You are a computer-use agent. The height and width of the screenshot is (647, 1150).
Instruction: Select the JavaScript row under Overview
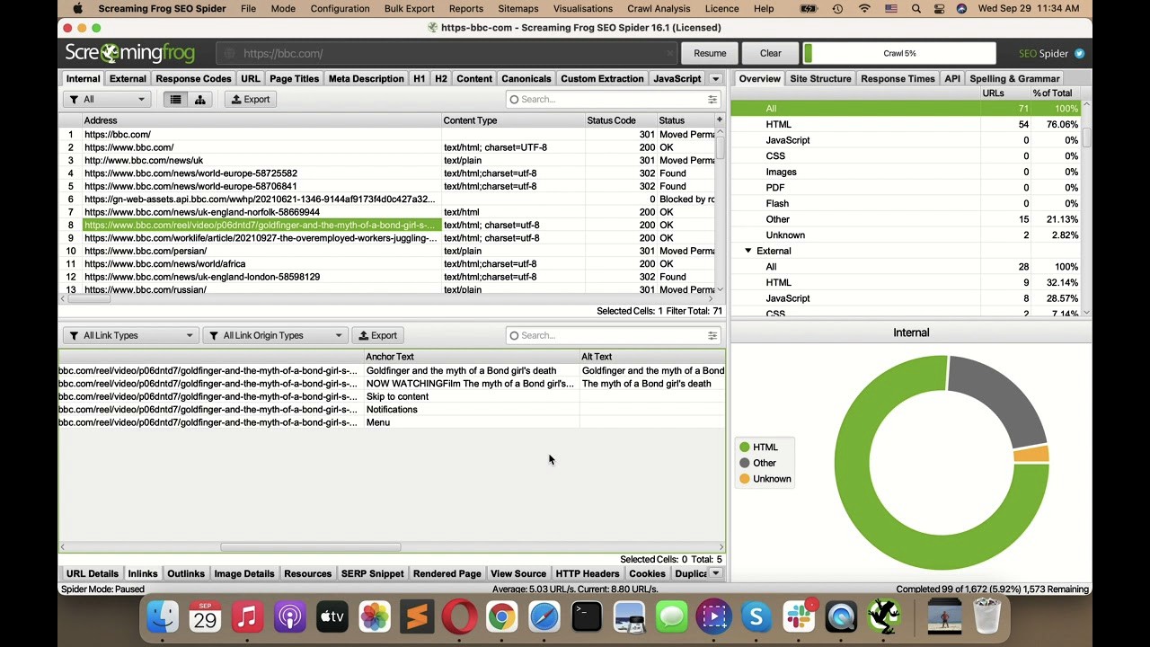tap(907, 140)
